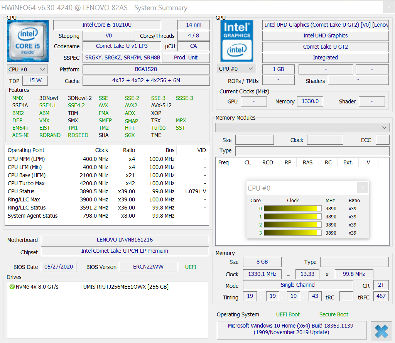Click the Single-Channel mode field
Image resolution: width=395 pixels, height=343 pixels.
298,285
